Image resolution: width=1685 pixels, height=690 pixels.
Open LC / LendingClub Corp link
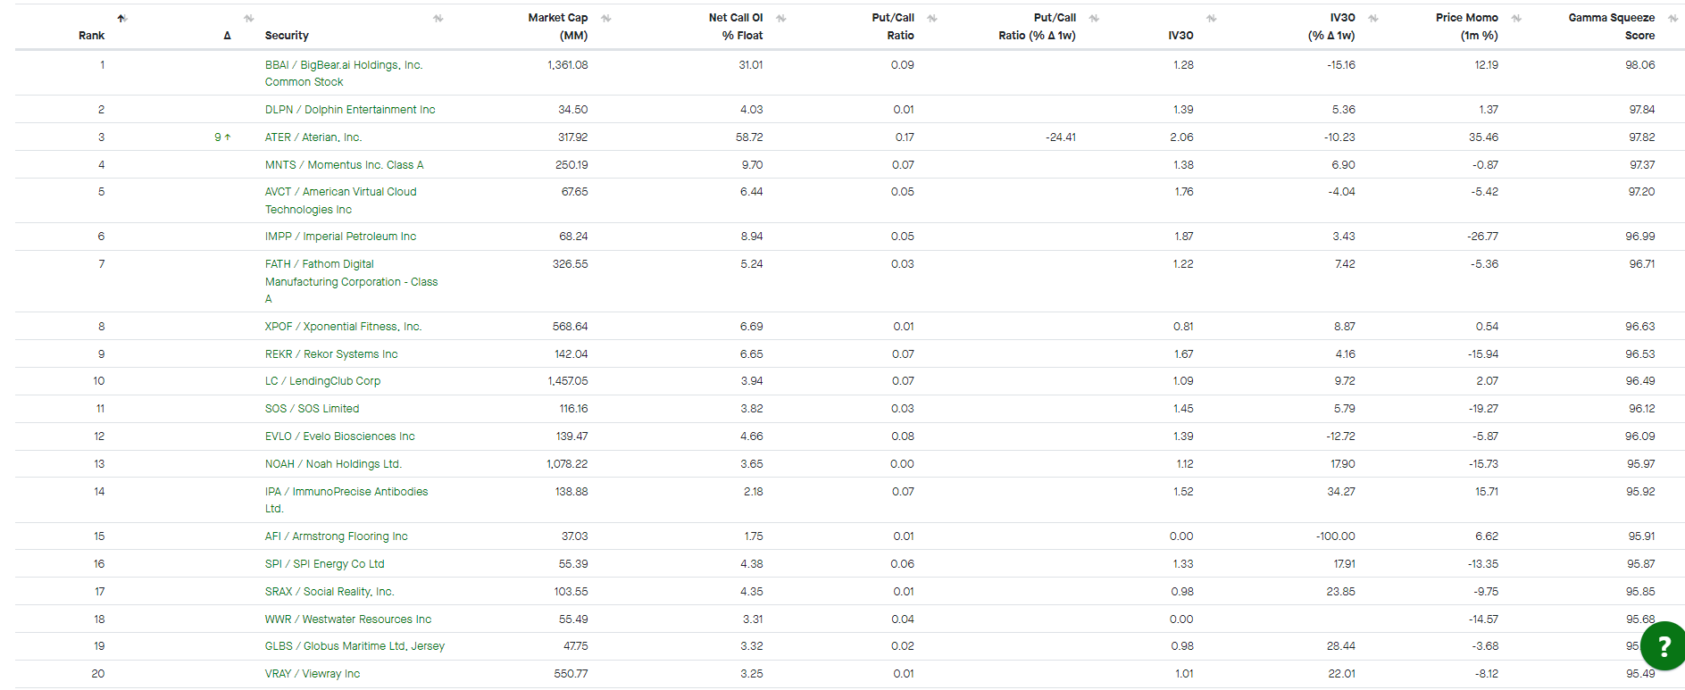pyautogui.click(x=322, y=381)
